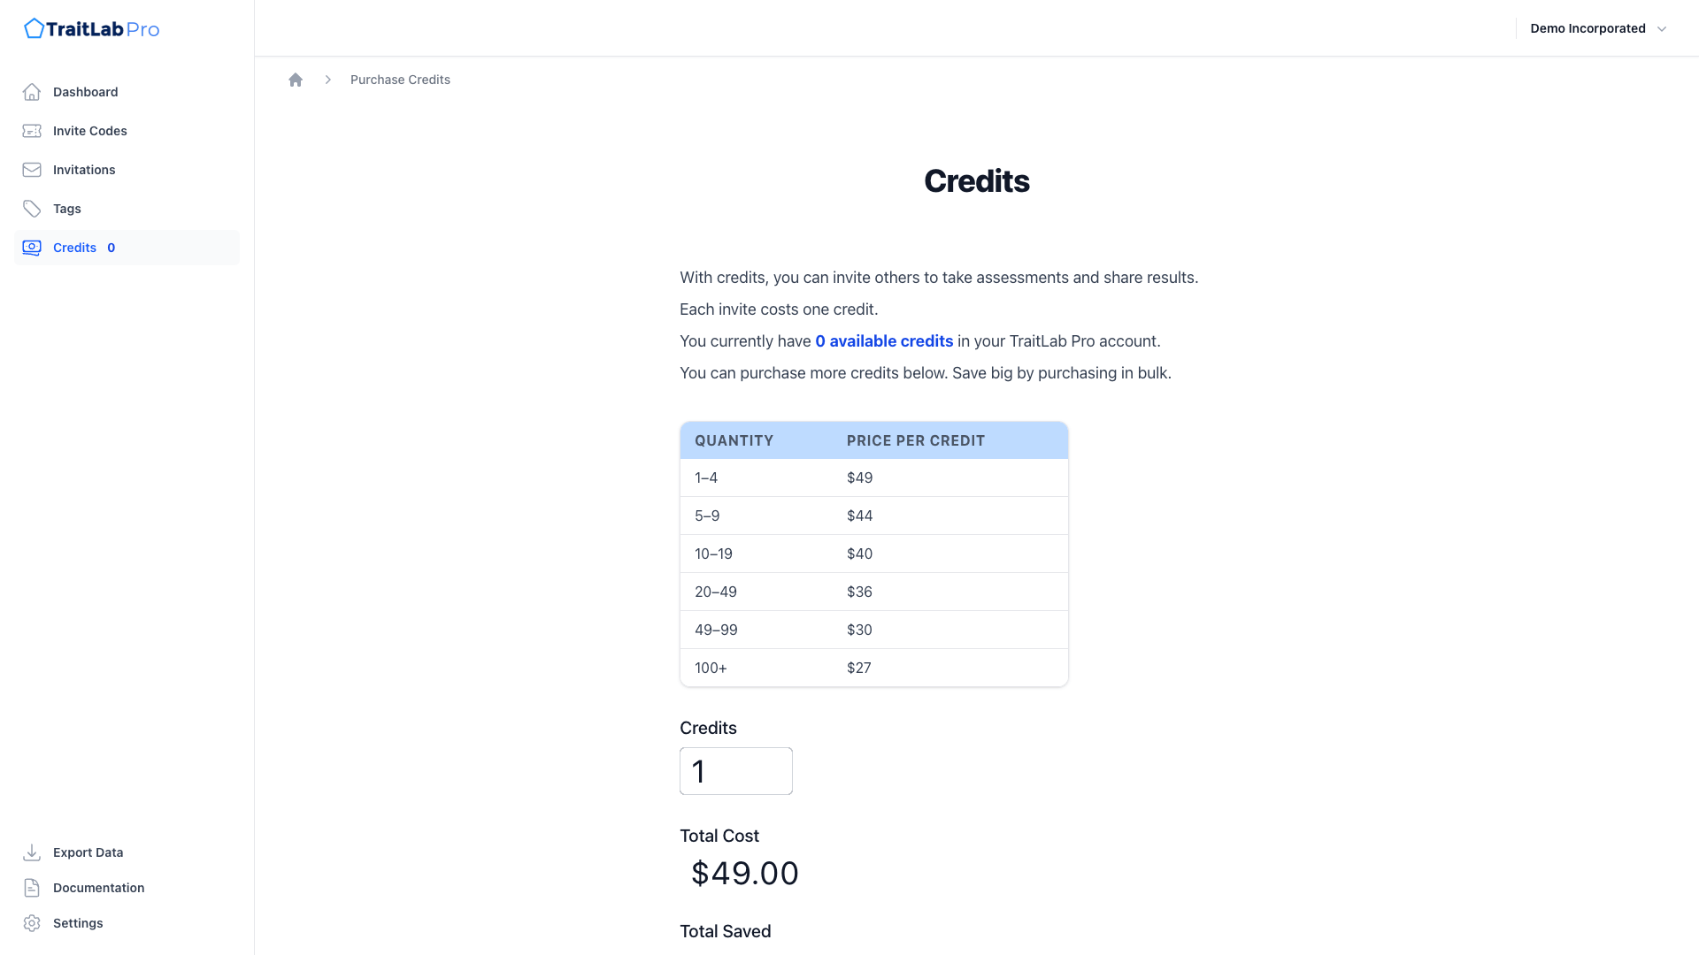Click the Documentation file icon
Screen dimensions: 1699x955
coord(32,888)
